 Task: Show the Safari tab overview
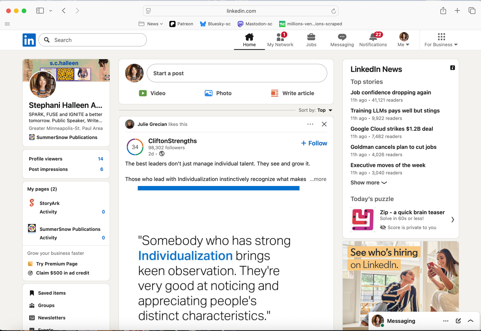click(472, 11)
